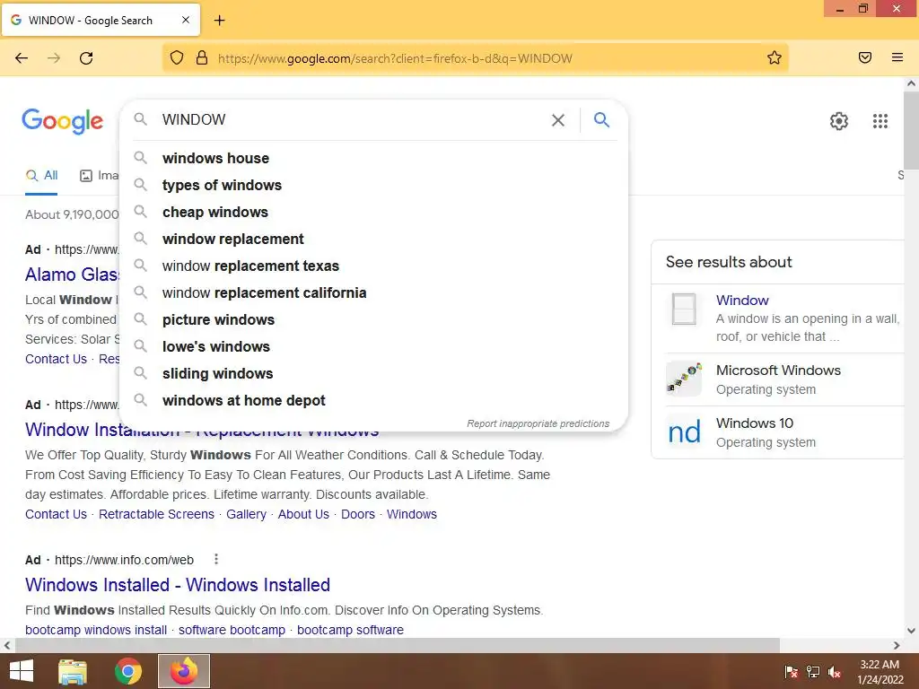This screenshot has width=919, height=689.
Task: Click the blue magnifier search button
Action: coord(601,119)
